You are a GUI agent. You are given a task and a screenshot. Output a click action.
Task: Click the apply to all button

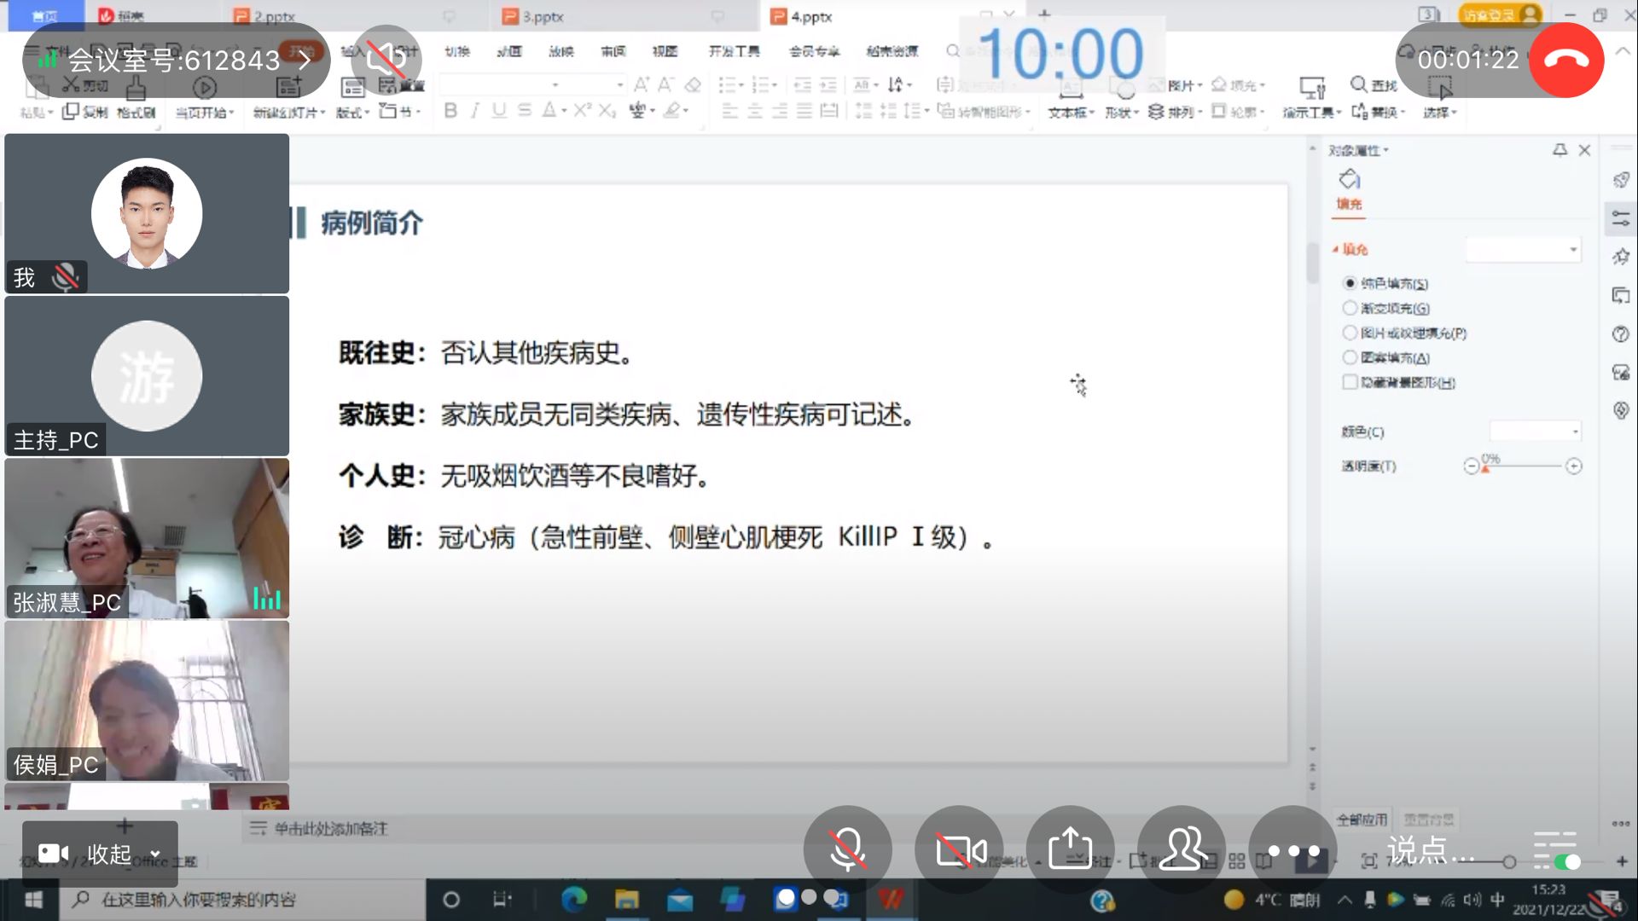coord(1362,820)
